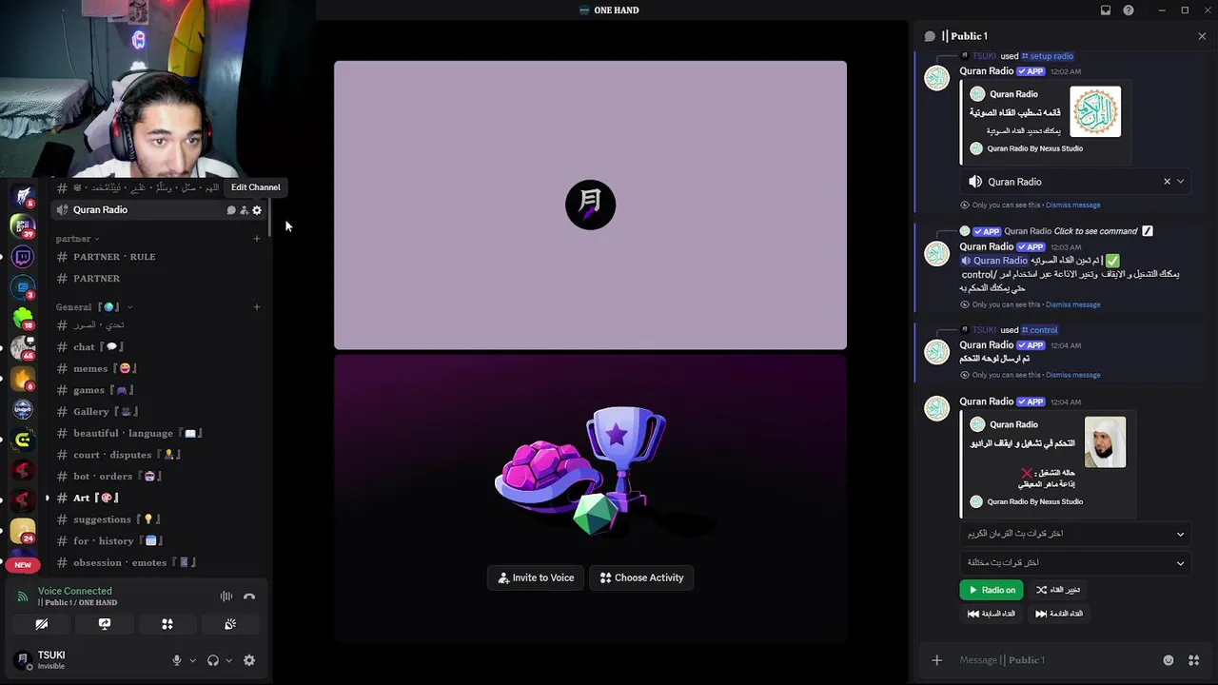Viewport: 1218px width, 685px height.
Task: Open Twitch server icon in sidebar
Action: pyautogui.click(x=23, y=257)
